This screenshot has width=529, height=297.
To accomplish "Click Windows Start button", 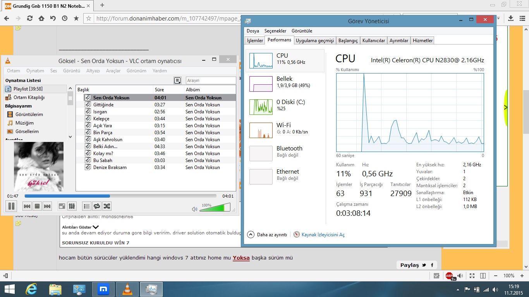I will pyautogui.click(x=9, y=289).
